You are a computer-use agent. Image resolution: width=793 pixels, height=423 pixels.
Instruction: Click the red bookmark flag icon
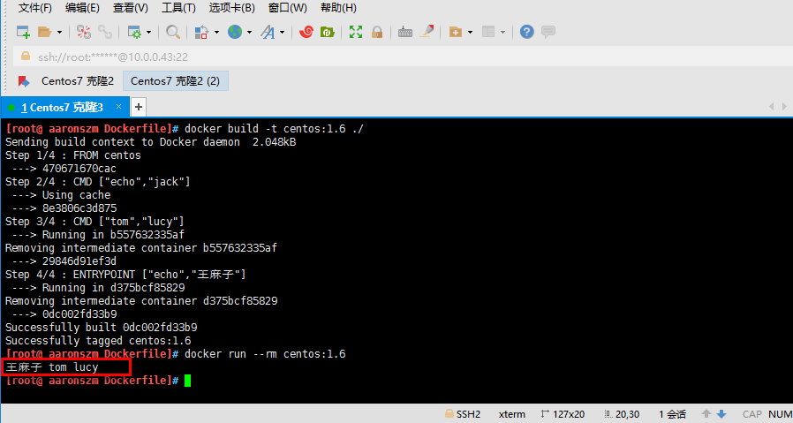(x=24, y=81)
